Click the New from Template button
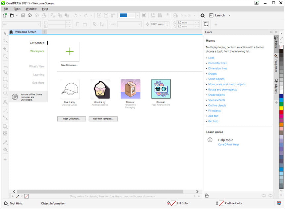The image size is (285, 209). tap(103, 119)
